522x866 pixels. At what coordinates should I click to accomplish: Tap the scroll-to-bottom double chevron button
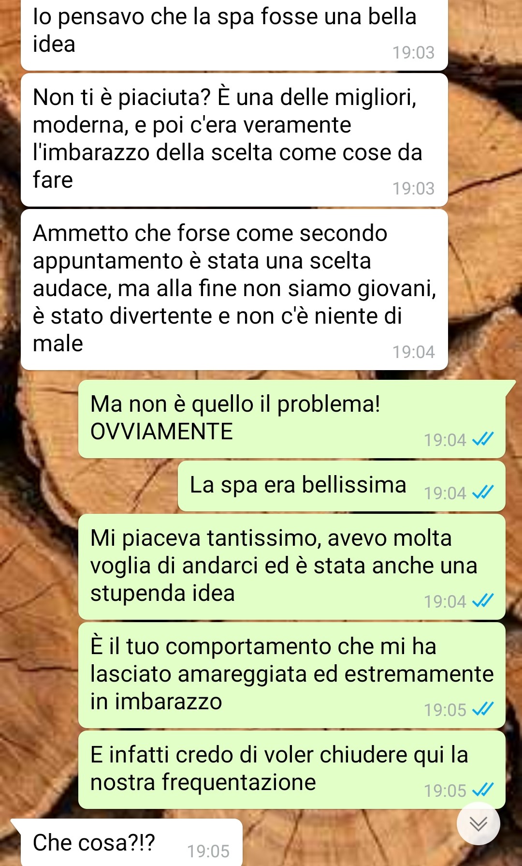point(478,823)
